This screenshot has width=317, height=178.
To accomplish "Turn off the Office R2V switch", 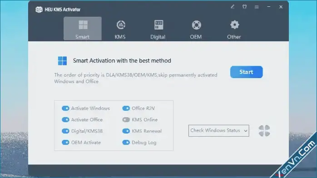I will point(126,108).
